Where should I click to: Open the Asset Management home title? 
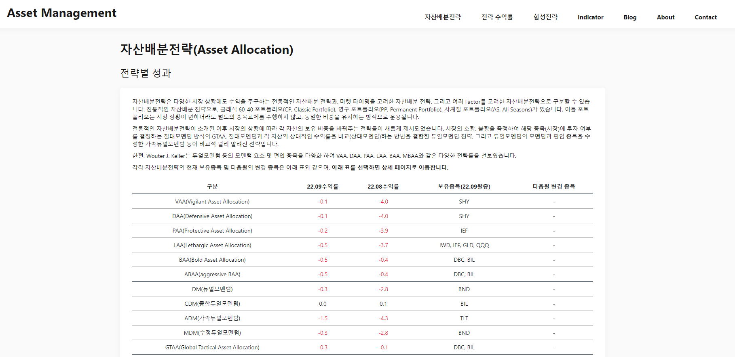62,13
